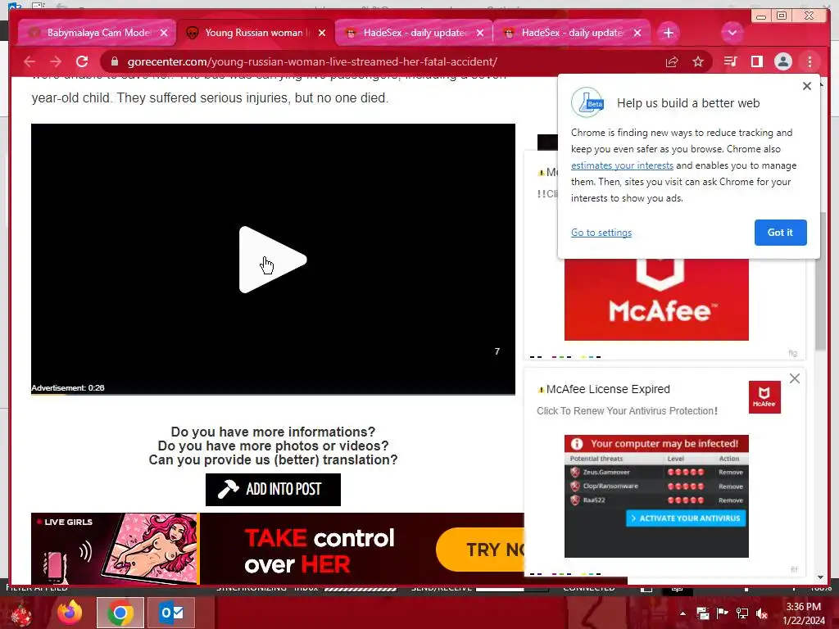Switch to the first HadeSex tab
Screen dimensions: 839x629
coord(413,33)
